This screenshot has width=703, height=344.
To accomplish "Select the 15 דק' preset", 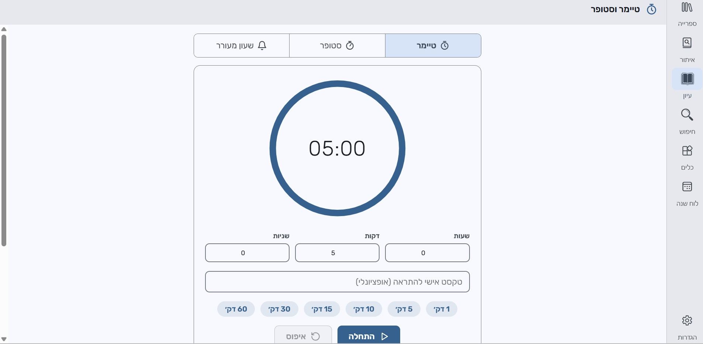I will [322, 309].
